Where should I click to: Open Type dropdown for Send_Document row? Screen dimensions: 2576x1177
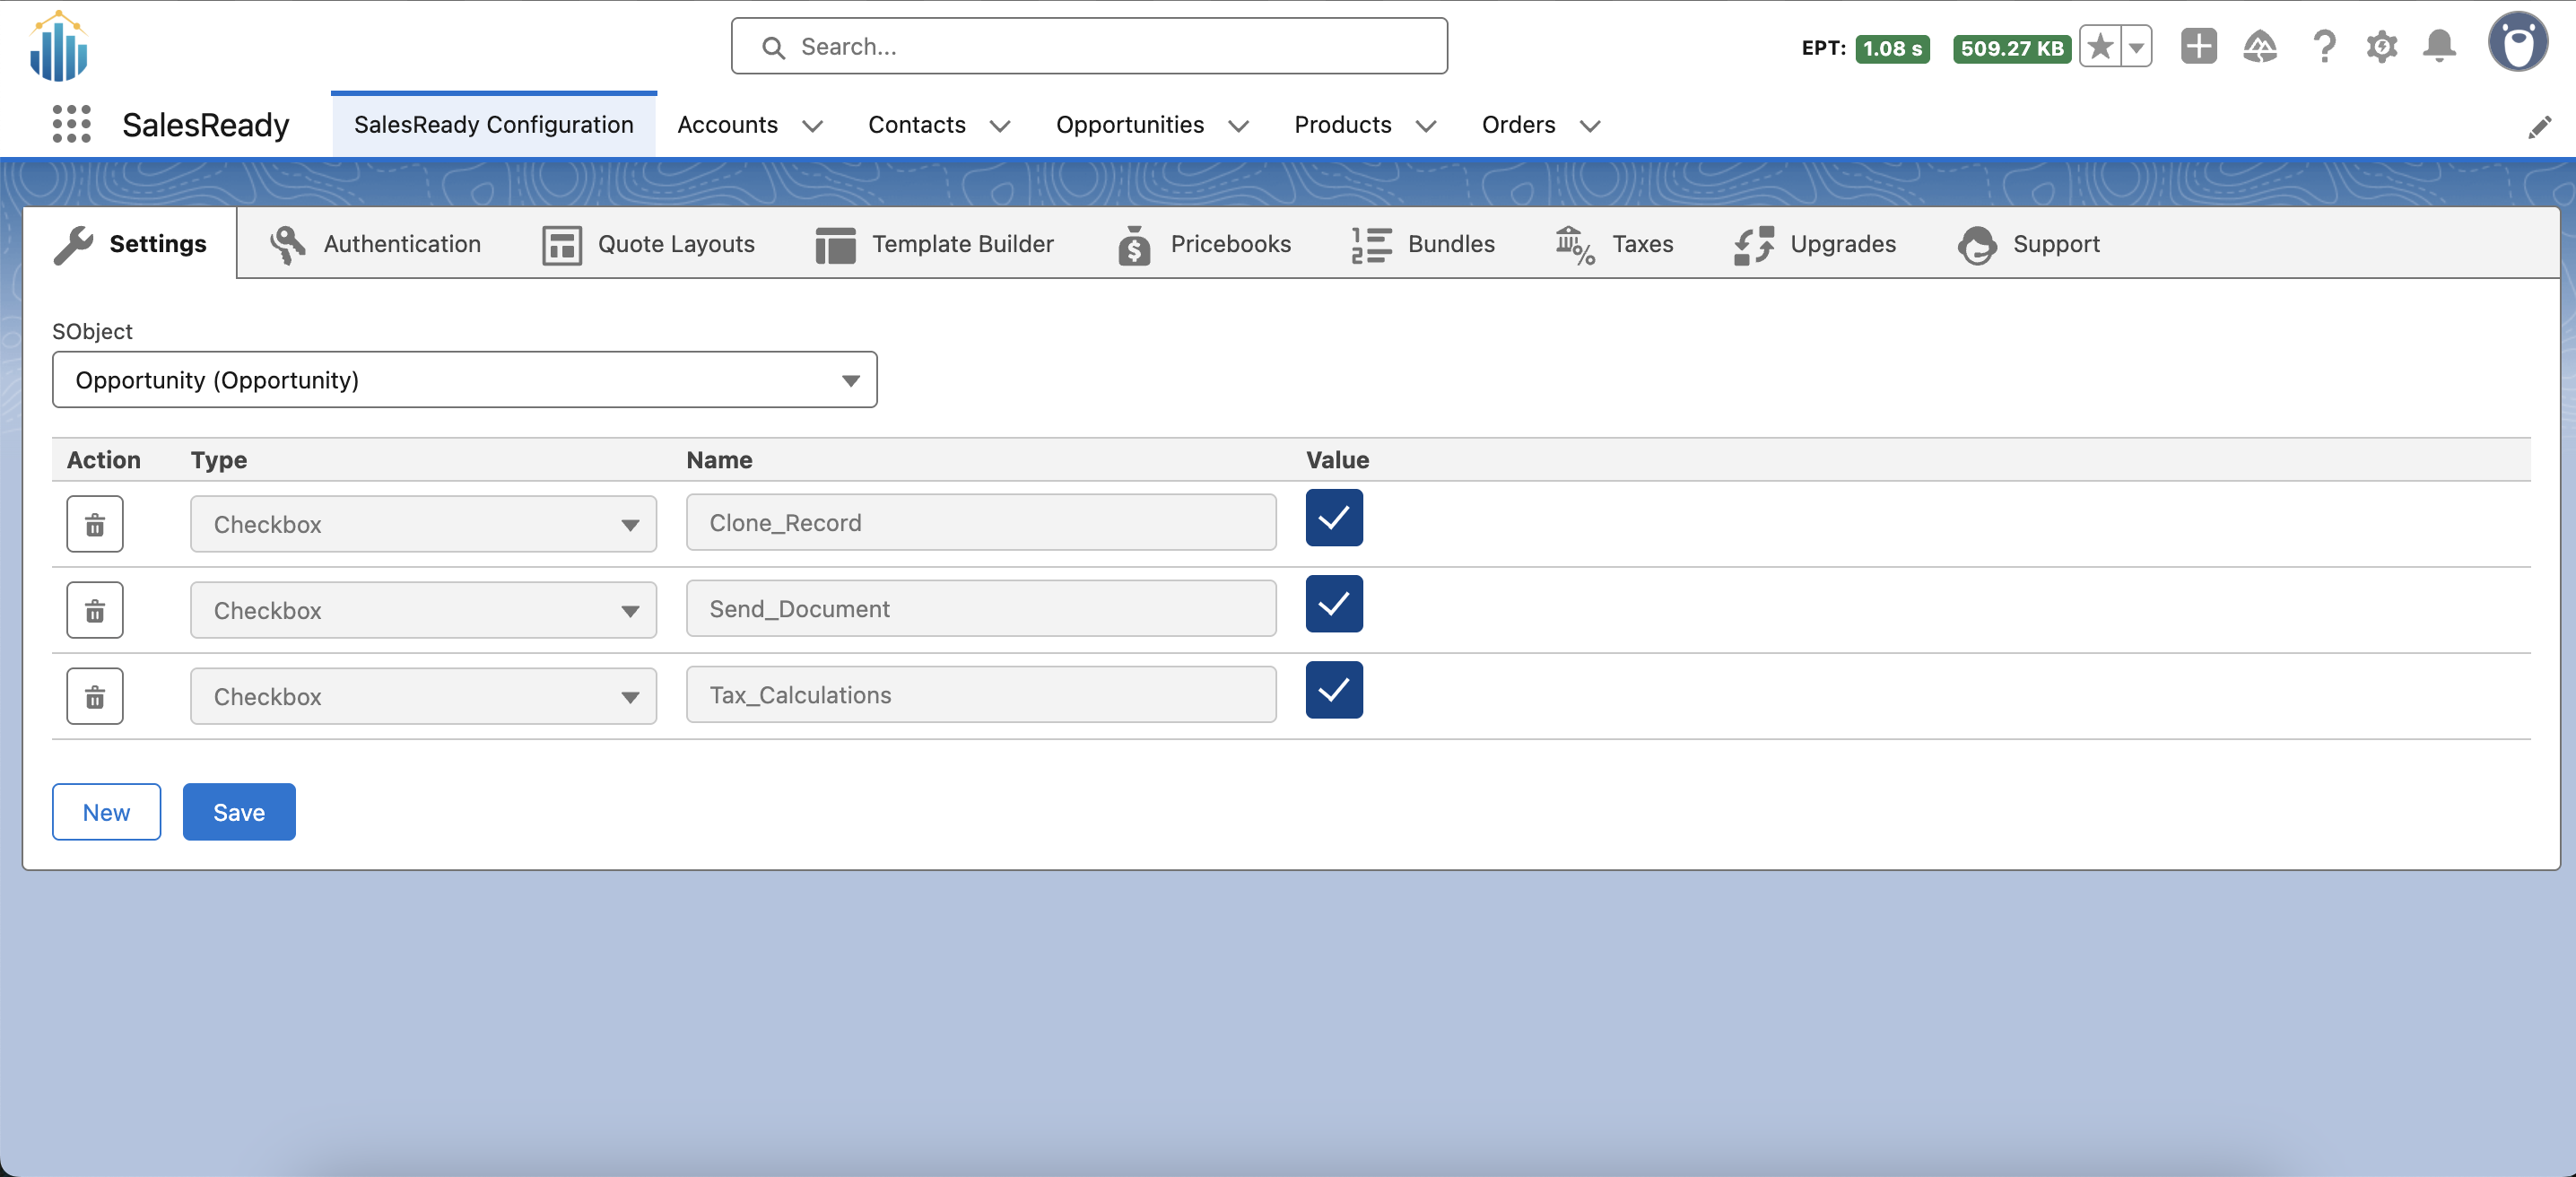(x=423, y=610)
